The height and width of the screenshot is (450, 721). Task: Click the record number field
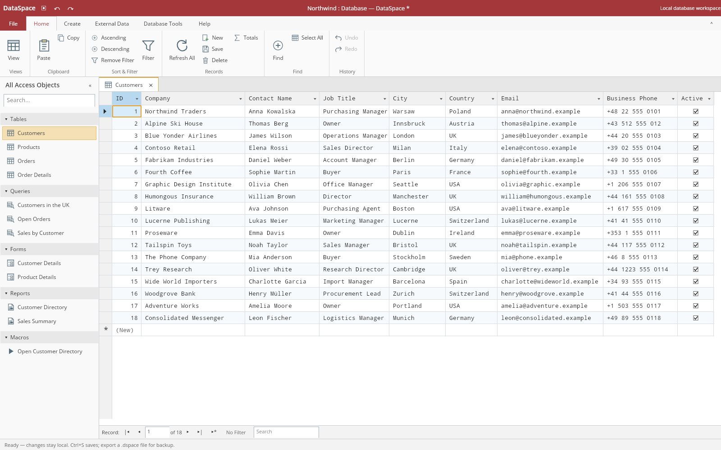pyautogui.click(x=157, y=432)
